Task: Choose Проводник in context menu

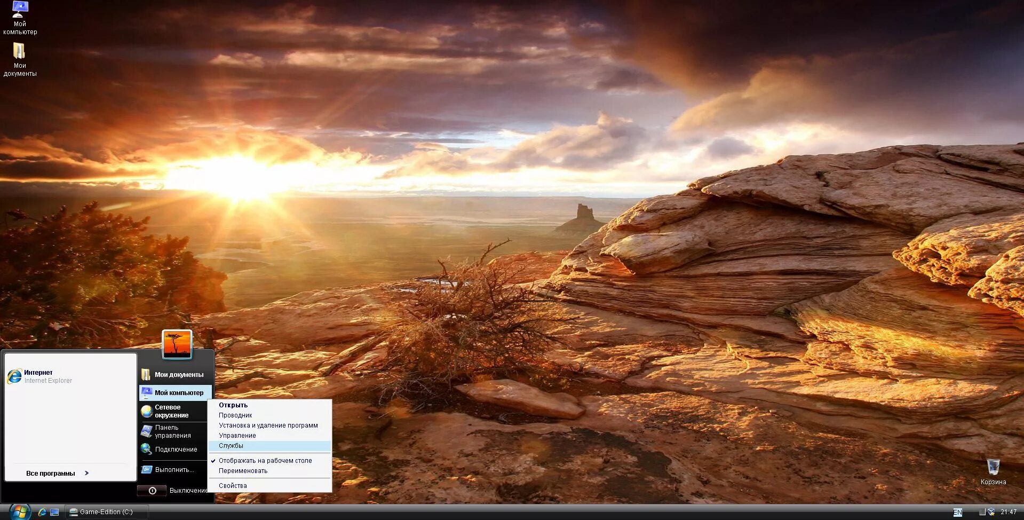Action: [x=269, y=415]
